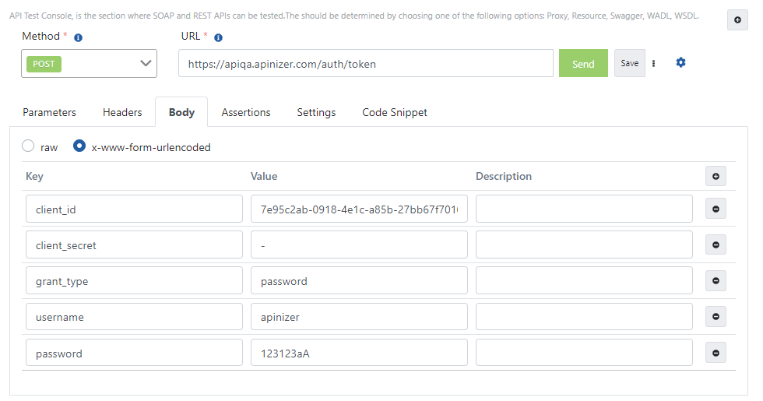Click the settings gear icon next to Save

680,63
